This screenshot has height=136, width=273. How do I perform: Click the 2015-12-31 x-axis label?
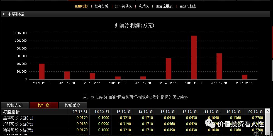point(194,83)
